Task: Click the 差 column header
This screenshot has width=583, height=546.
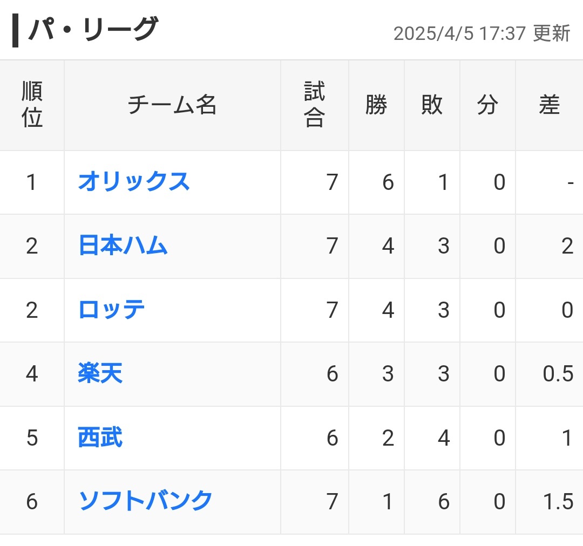Action: [549, 105]
